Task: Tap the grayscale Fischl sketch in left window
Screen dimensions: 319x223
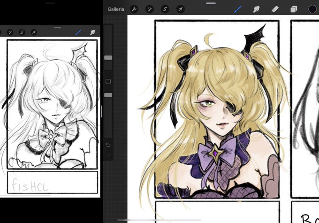Action: [52, 104]
